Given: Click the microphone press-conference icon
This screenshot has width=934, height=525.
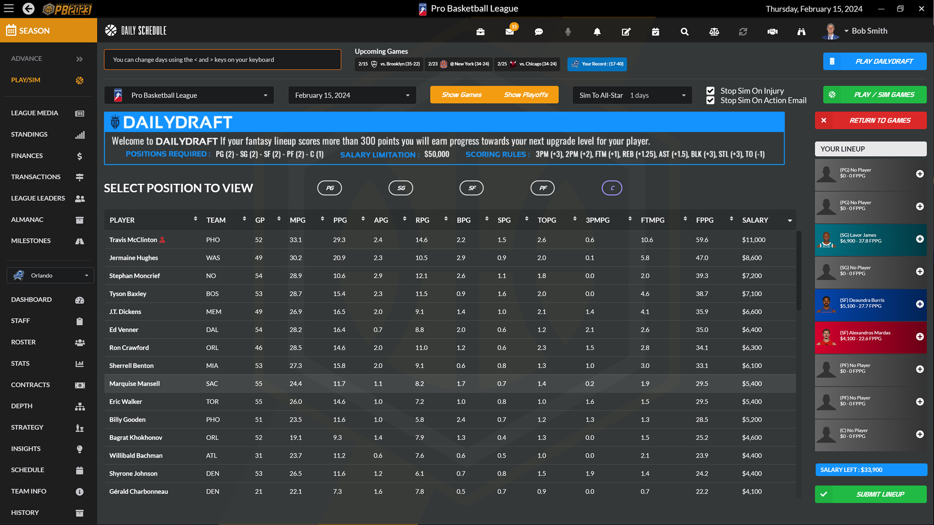Looking at the screenshot, I should [x=568, y=31].
